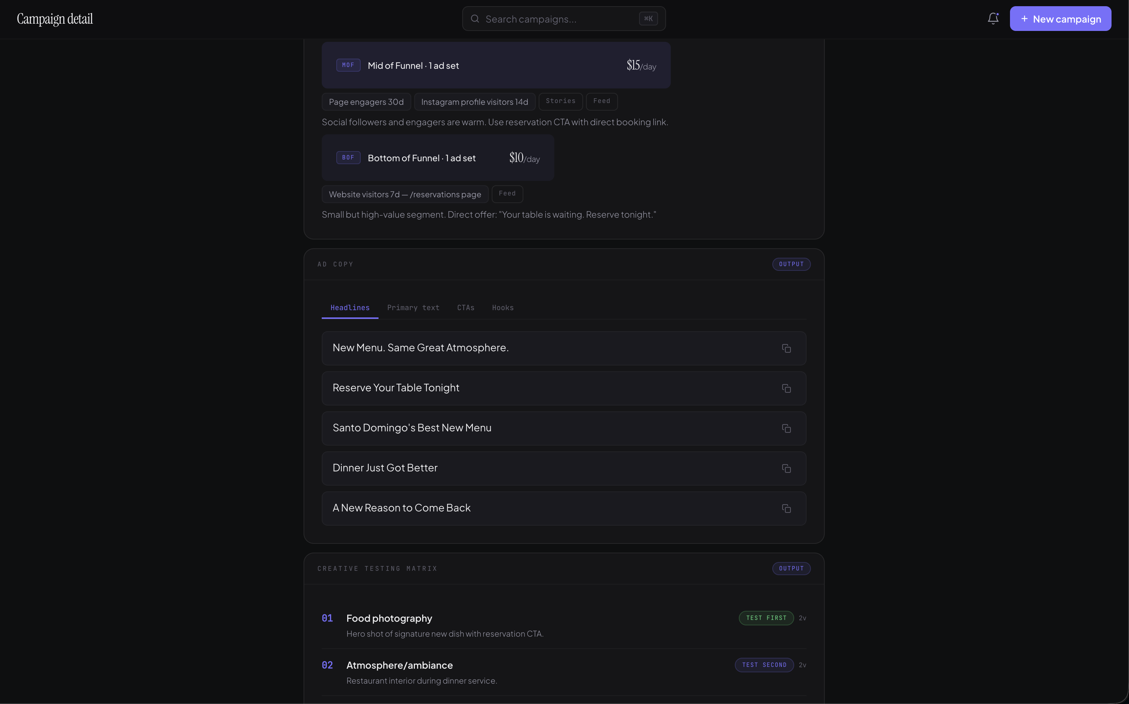Screen dimensions: 1129x704
Task: Expand the Mid of Funnel card
Action: click(x=496, y=65)
